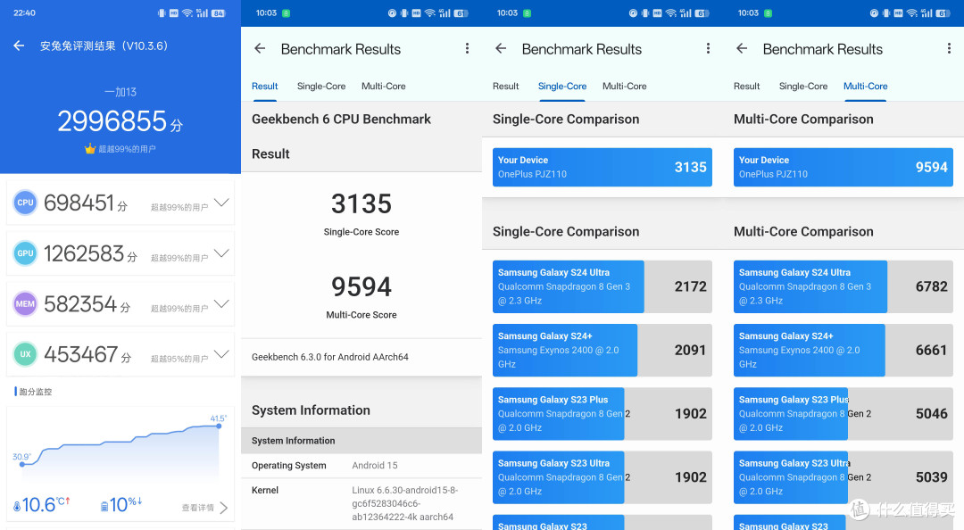The image size is (964, 530).
Task: Open overflow menu on Single-Core Comparison screen
Action: point(708,48)
